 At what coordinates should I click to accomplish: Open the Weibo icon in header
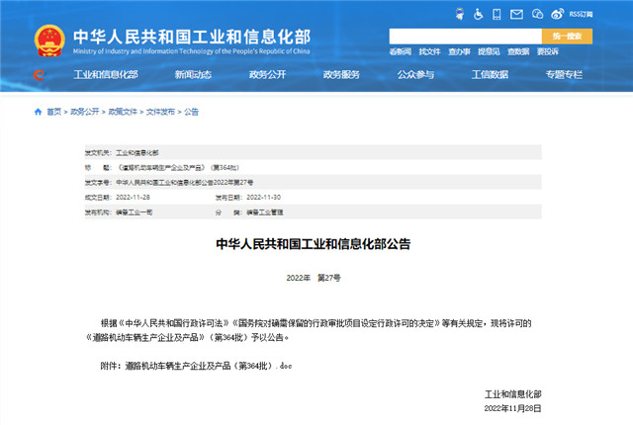tap(557, 14)
